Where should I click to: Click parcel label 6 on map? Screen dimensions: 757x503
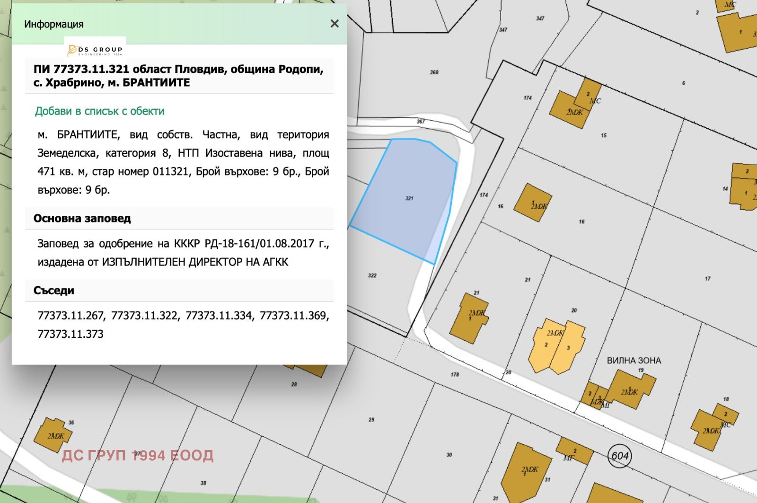684,83
